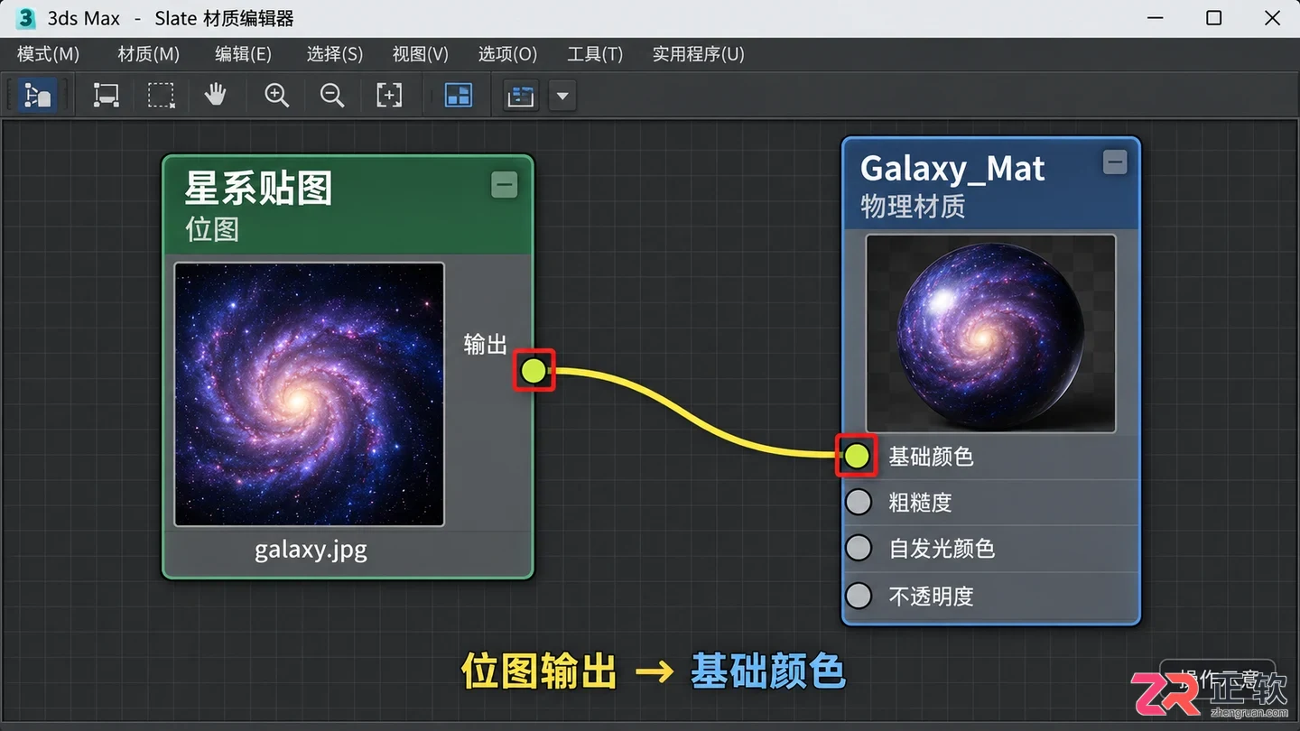Click the select region frame tool

click(107, 95)
